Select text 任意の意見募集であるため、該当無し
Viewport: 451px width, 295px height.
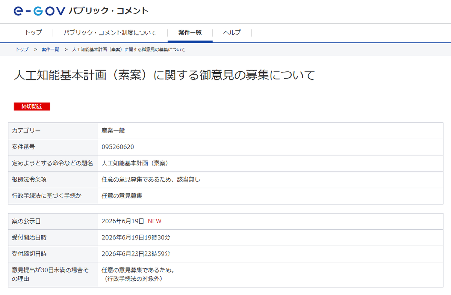(151, 179)
